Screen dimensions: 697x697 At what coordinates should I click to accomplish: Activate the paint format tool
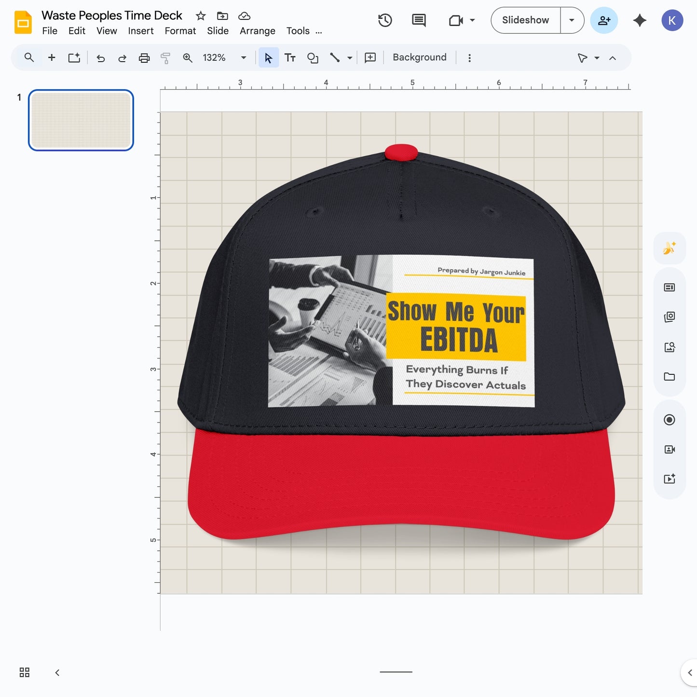point(165,58)
